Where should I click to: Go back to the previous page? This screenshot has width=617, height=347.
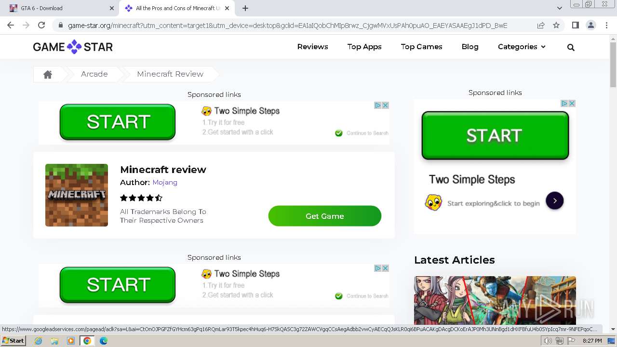(x=11, y=26)
